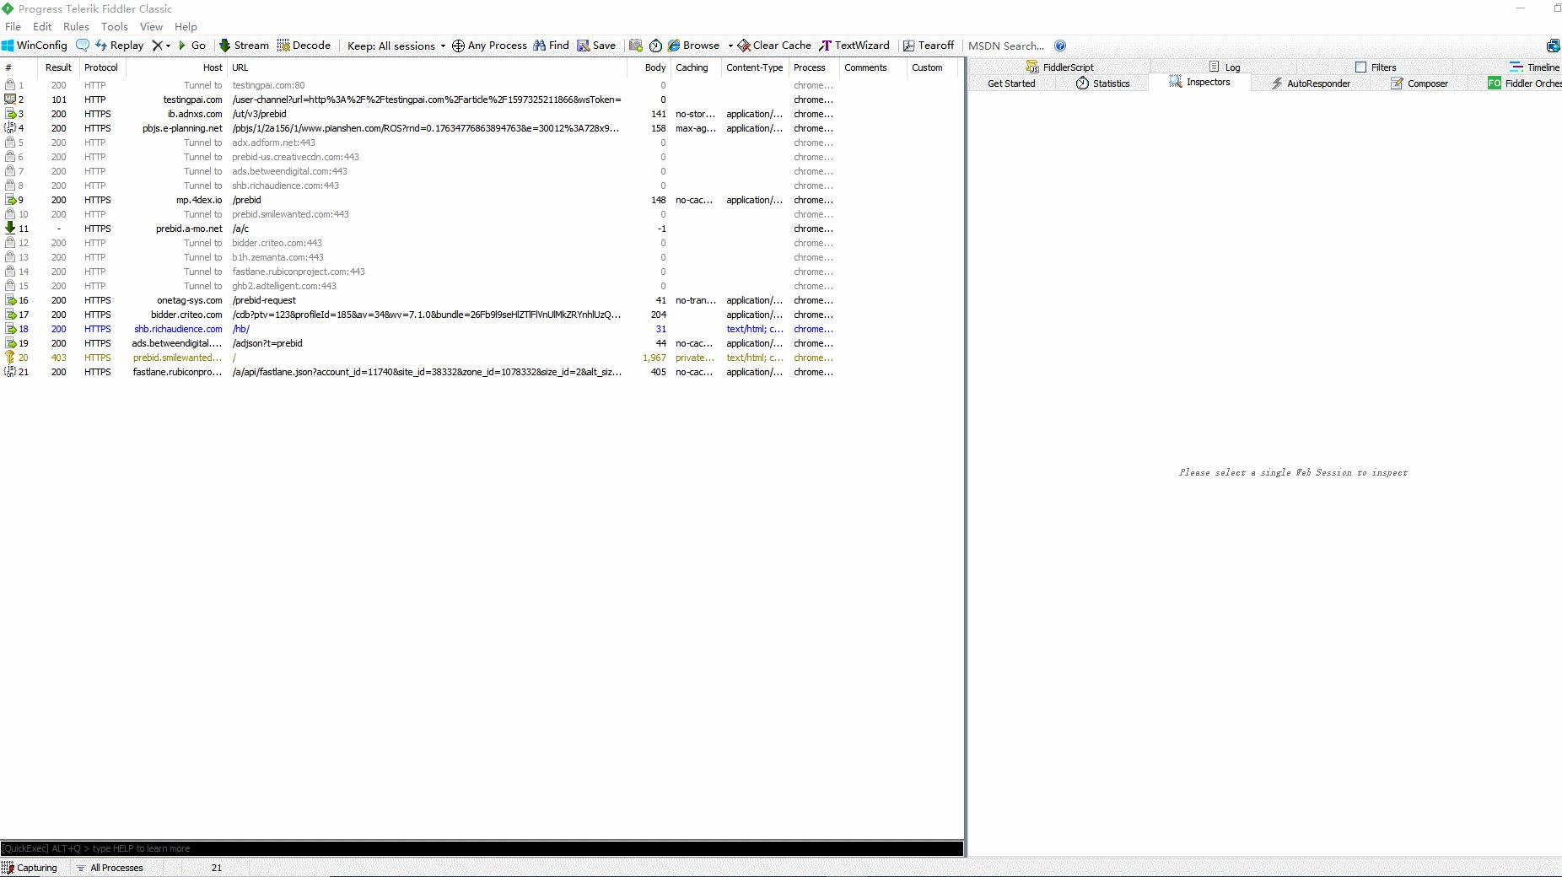This screenshot has height=877, width=1562.
Task: Open the All Processes filter in status bar
Action: click(110, 868)
